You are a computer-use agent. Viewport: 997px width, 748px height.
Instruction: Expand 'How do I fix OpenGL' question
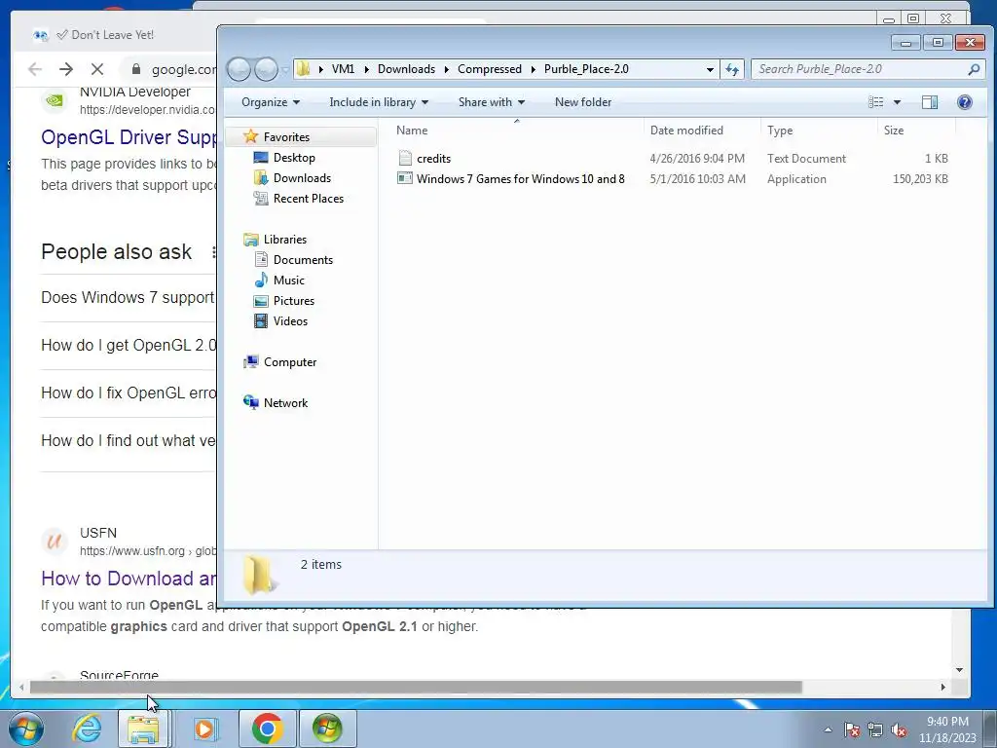[x=129, y=393]
